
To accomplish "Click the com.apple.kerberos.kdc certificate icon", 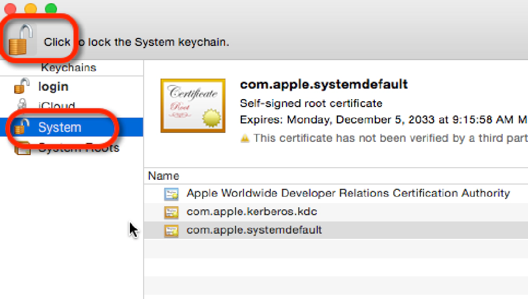I will tap(171, 213).
